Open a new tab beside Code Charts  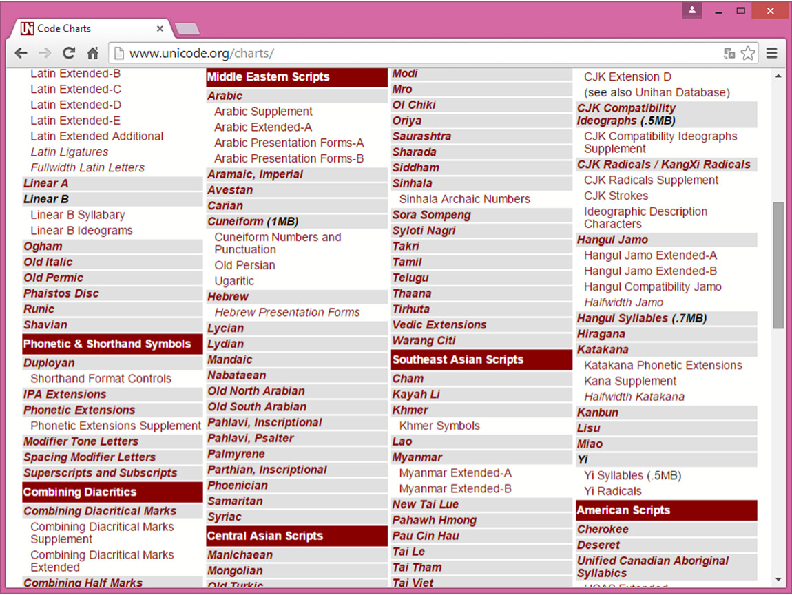coord(187,29)
